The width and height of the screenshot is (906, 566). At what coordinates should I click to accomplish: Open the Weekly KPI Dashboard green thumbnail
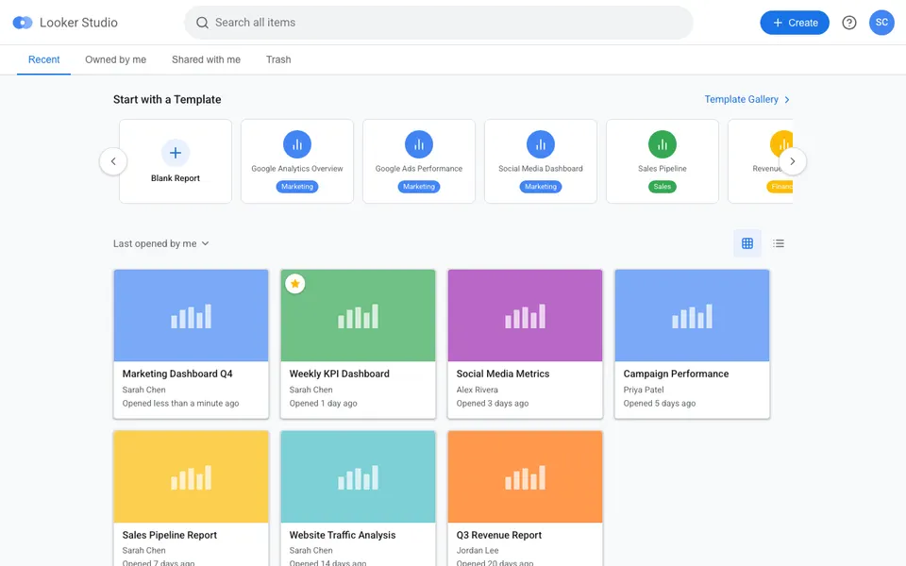coord(359,315)
